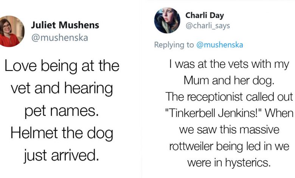Click the line "Love being at the"
The height and width of the screenshot is (178, 295).
click(x=62, y=66)
